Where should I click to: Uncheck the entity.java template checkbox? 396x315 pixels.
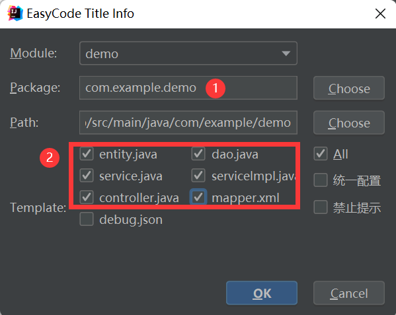87,154
